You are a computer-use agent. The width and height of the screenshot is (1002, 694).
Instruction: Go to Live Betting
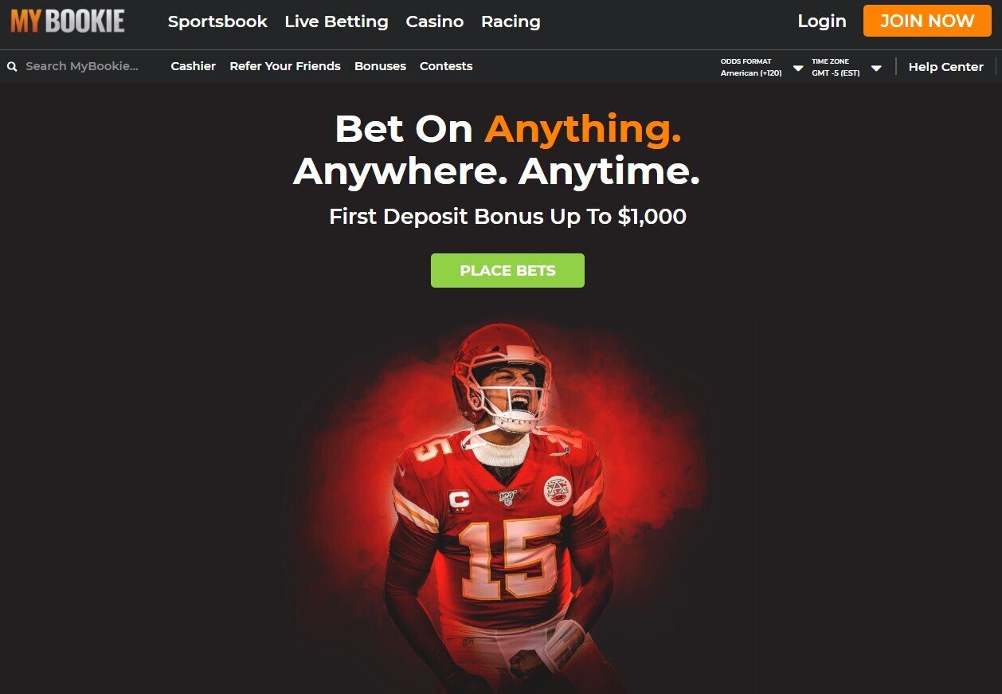click(336, 22)
